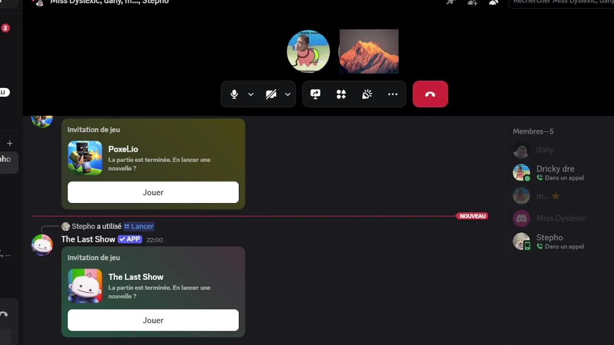This screenshot has height=345, width=614.
Task: Select dany in the members list
Action: (x=556, y=150)
